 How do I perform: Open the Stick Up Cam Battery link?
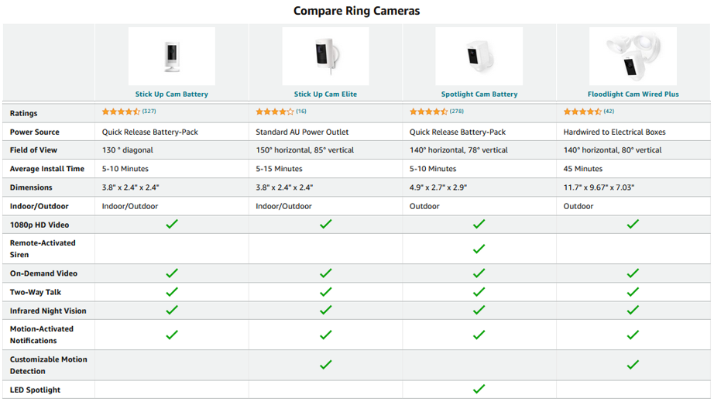tap(172, 94)
